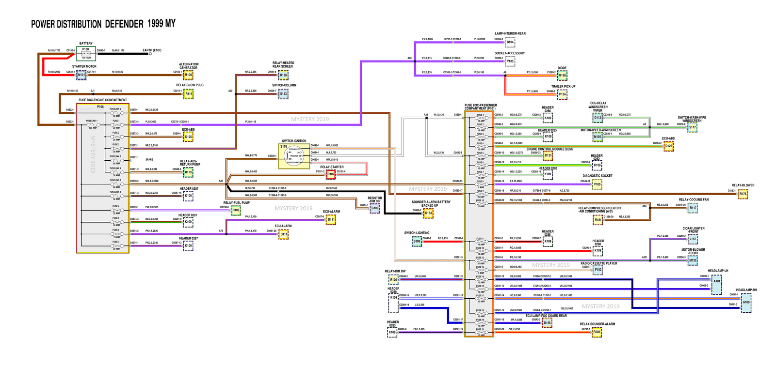
Task: Select the K109 box under Header 0292
Action: click(x=597, y=165)
